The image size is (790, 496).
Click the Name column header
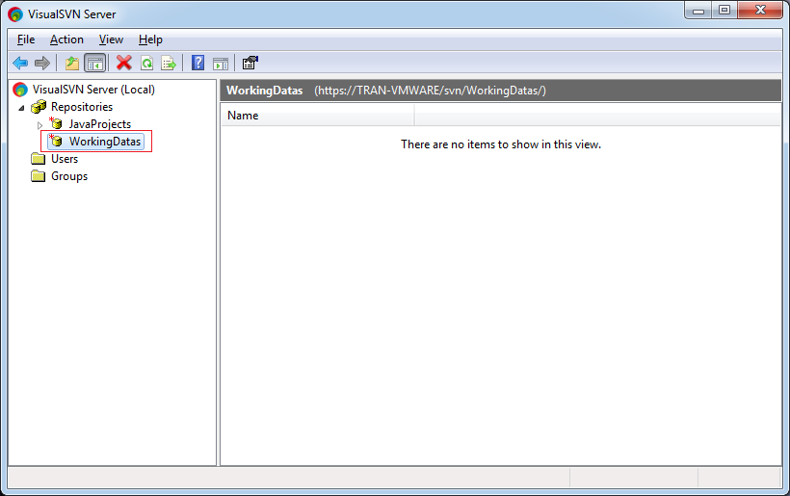[317, 116]
